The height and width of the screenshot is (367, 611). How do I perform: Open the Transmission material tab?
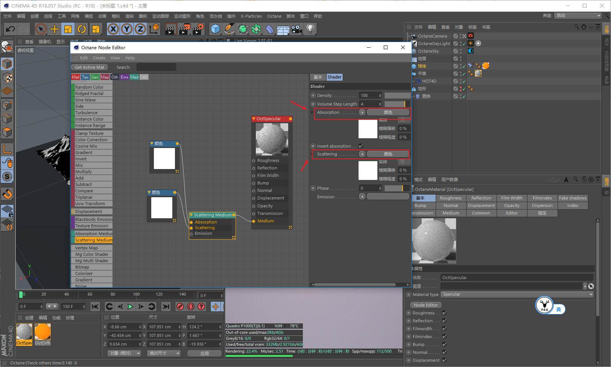[423, 213]
